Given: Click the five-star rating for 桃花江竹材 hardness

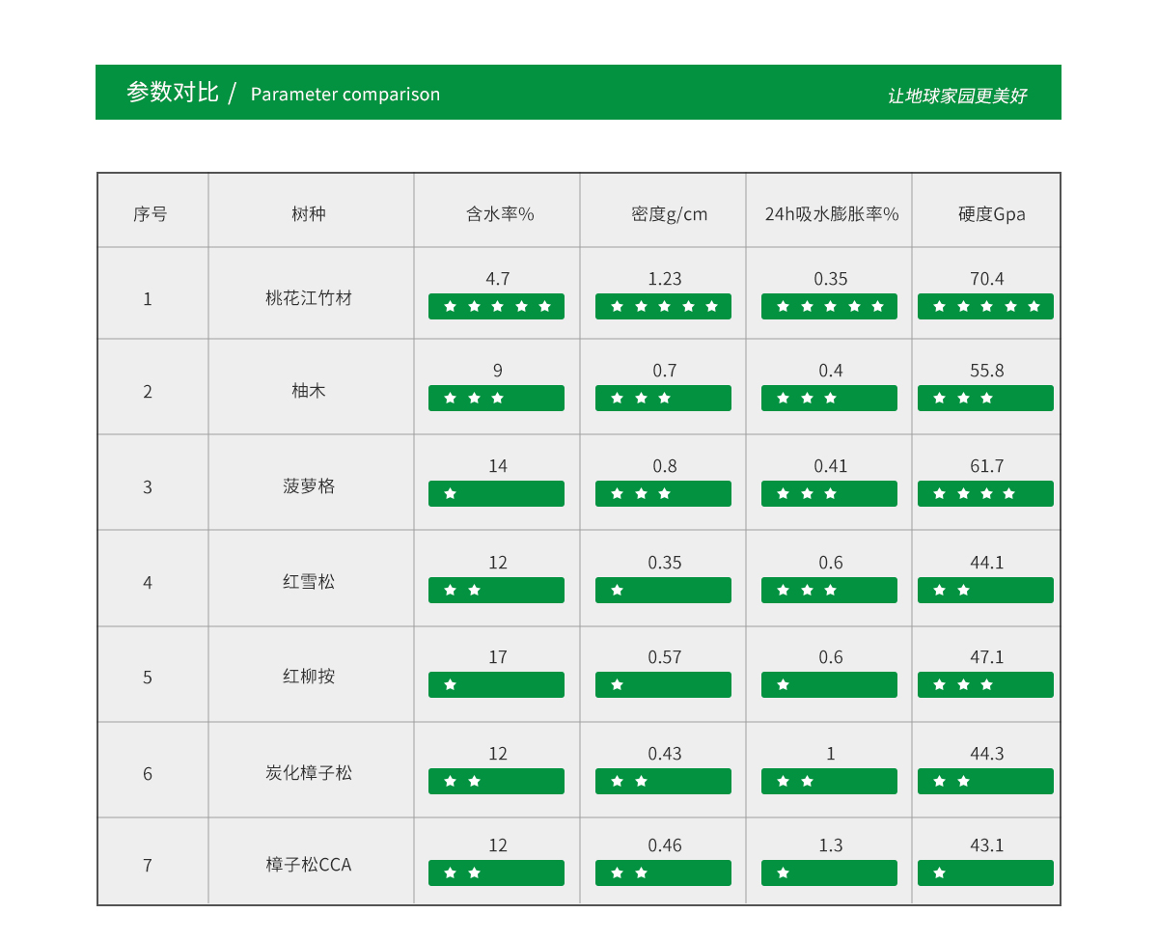Looking at the screenshot, I should click(985, 306).
